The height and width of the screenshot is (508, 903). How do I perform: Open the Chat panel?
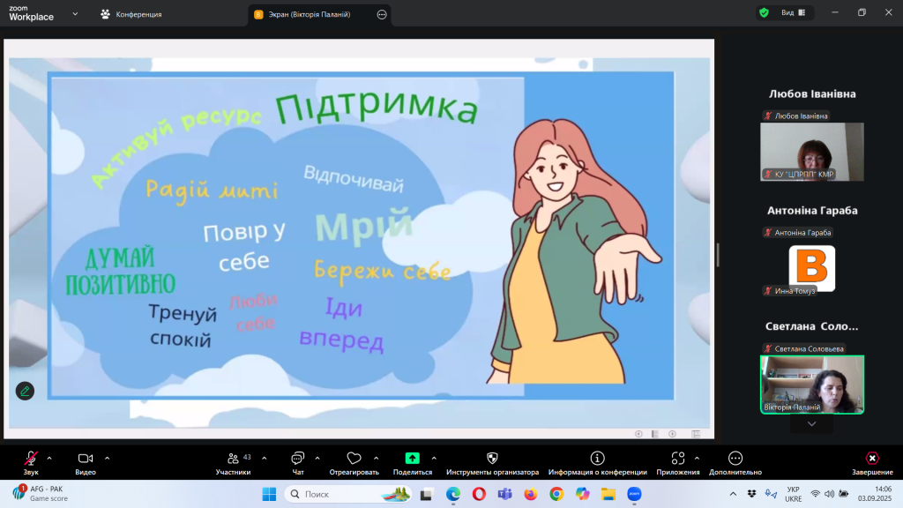coord(297,459)
